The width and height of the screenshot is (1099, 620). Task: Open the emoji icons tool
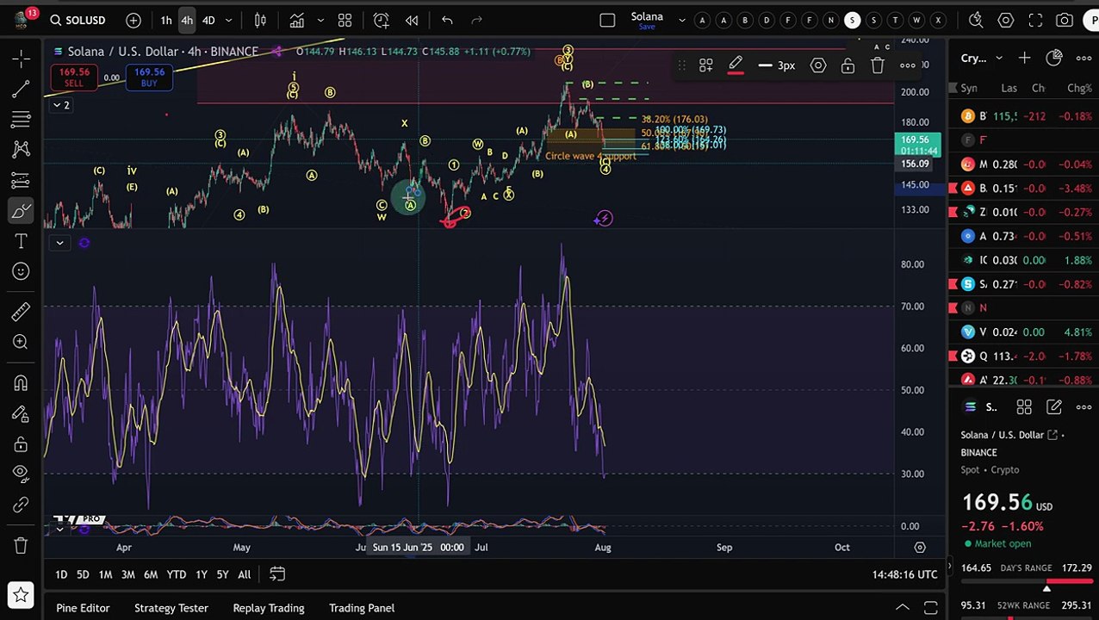(22, 272)
